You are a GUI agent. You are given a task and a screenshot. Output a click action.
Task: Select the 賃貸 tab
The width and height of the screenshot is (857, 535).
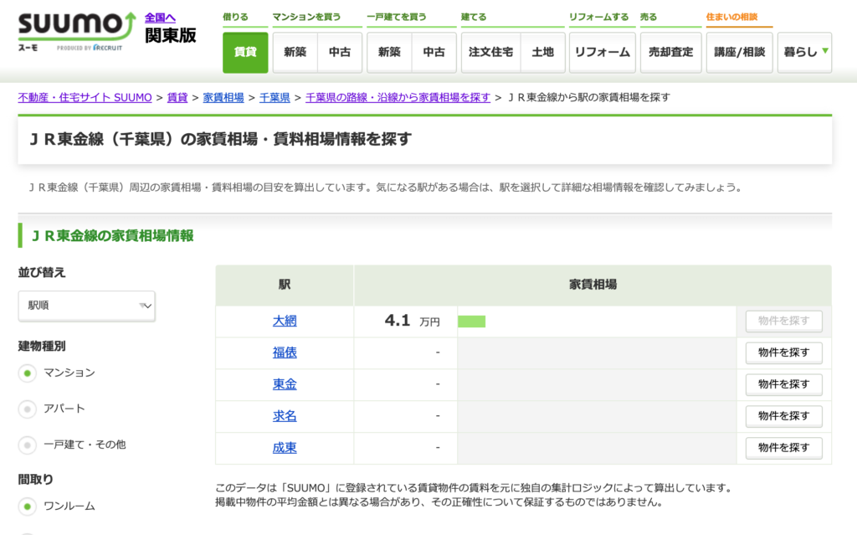tap(245, 53)
